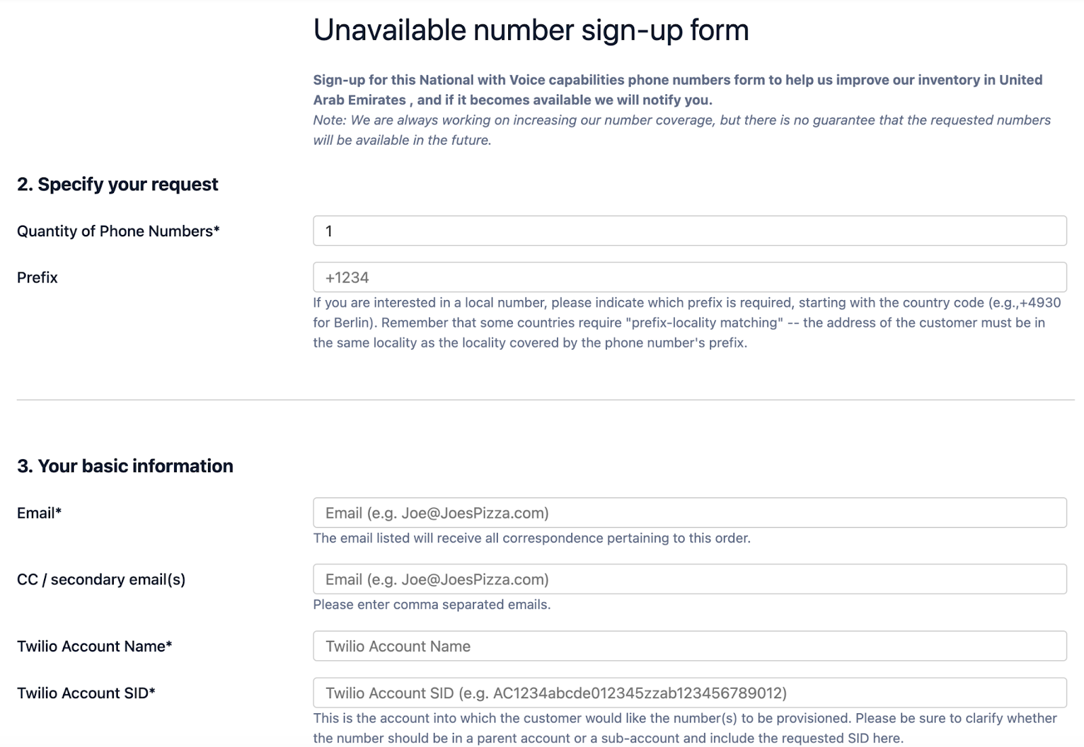Click the "Please enter comma separated emails" hint
The height and width of the screenshot is (747, 1084).
pyautogui.click(x=432, y=605)
